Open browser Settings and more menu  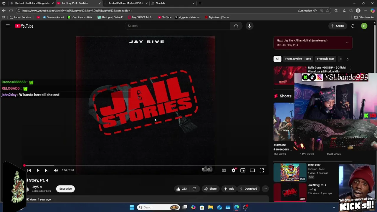point(365,11)
